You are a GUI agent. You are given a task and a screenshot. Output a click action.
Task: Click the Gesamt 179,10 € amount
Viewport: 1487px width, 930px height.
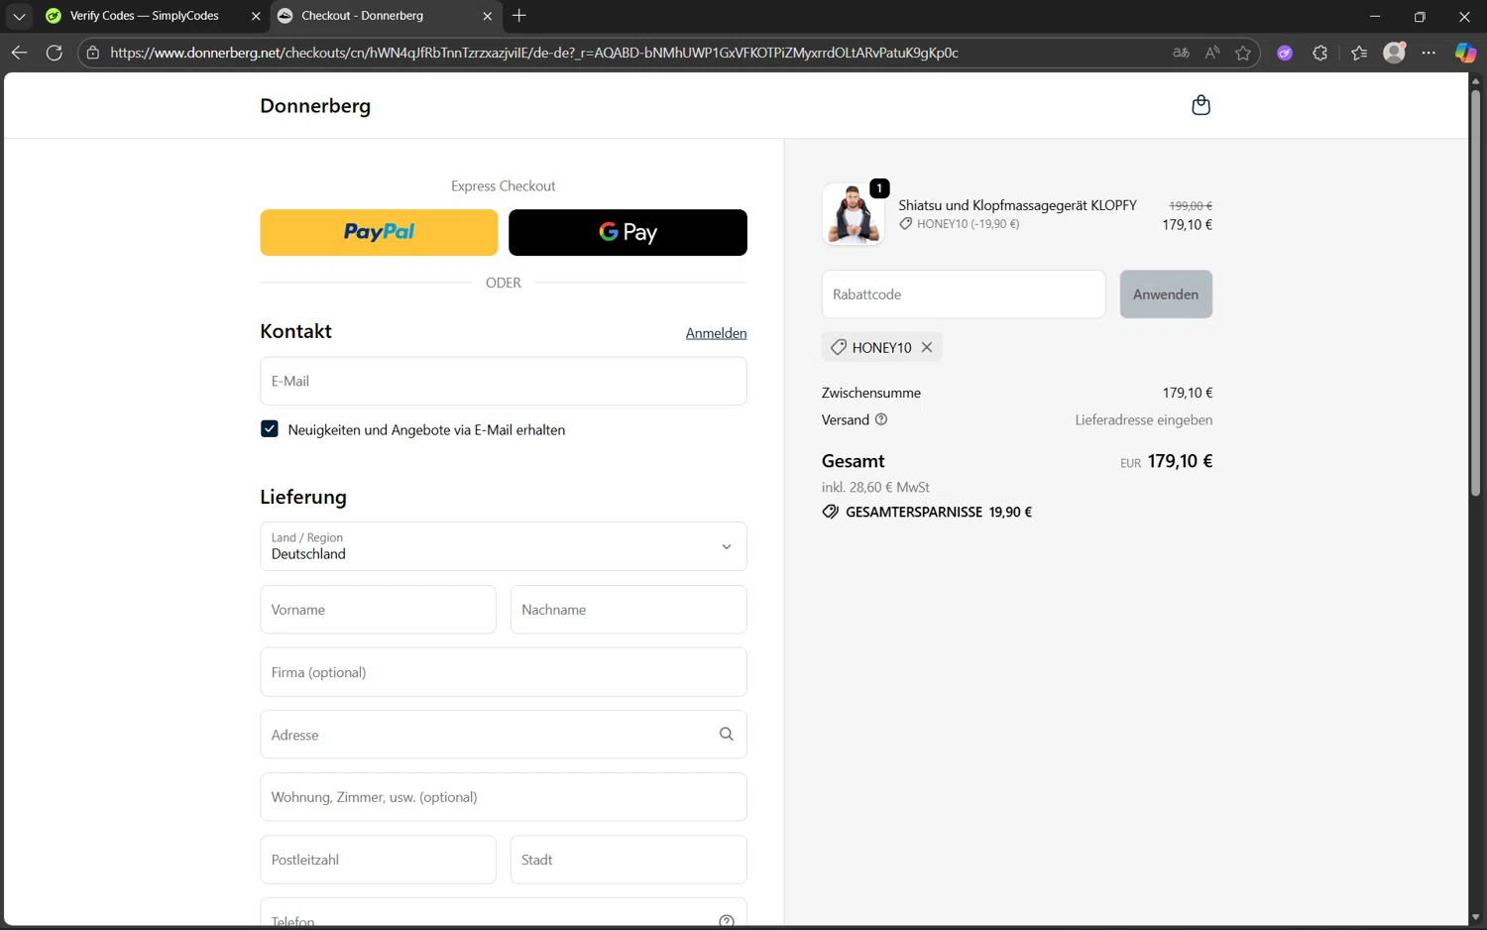pyautogui.click(x=1180, y=461)
